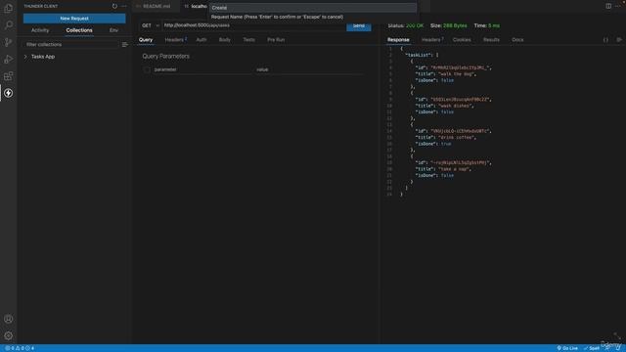This screenshot has width=626, height=352.
Task: Select the Docs response tab
Action: [x=517, y=40]
